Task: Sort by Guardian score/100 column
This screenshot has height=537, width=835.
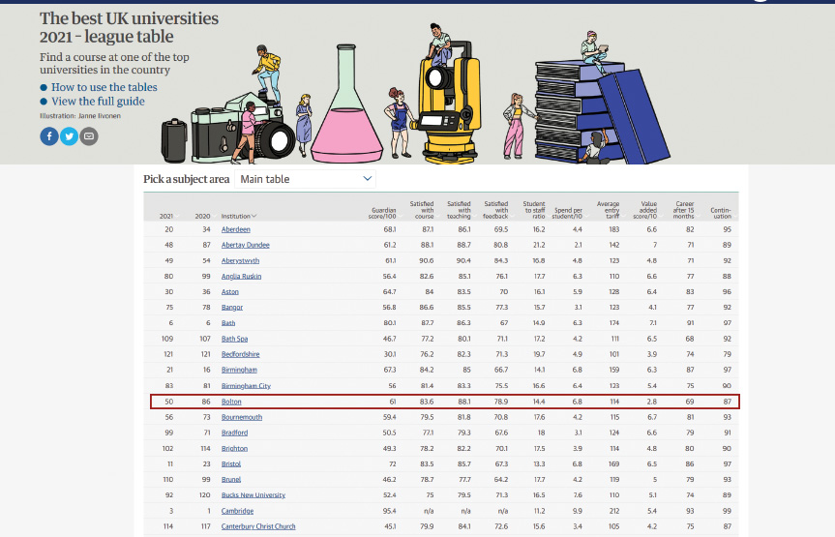Action: pyautogui.click(x=382, y=213)
